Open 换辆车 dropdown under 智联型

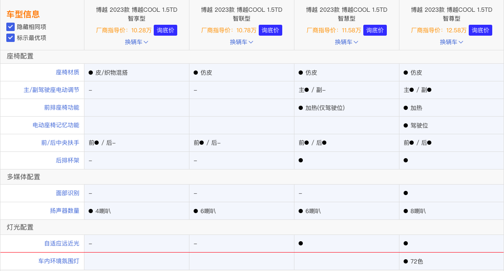click(241, 42)
